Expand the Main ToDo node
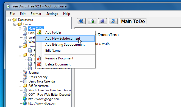Screen dimensions: 181x107 point(20,29)
